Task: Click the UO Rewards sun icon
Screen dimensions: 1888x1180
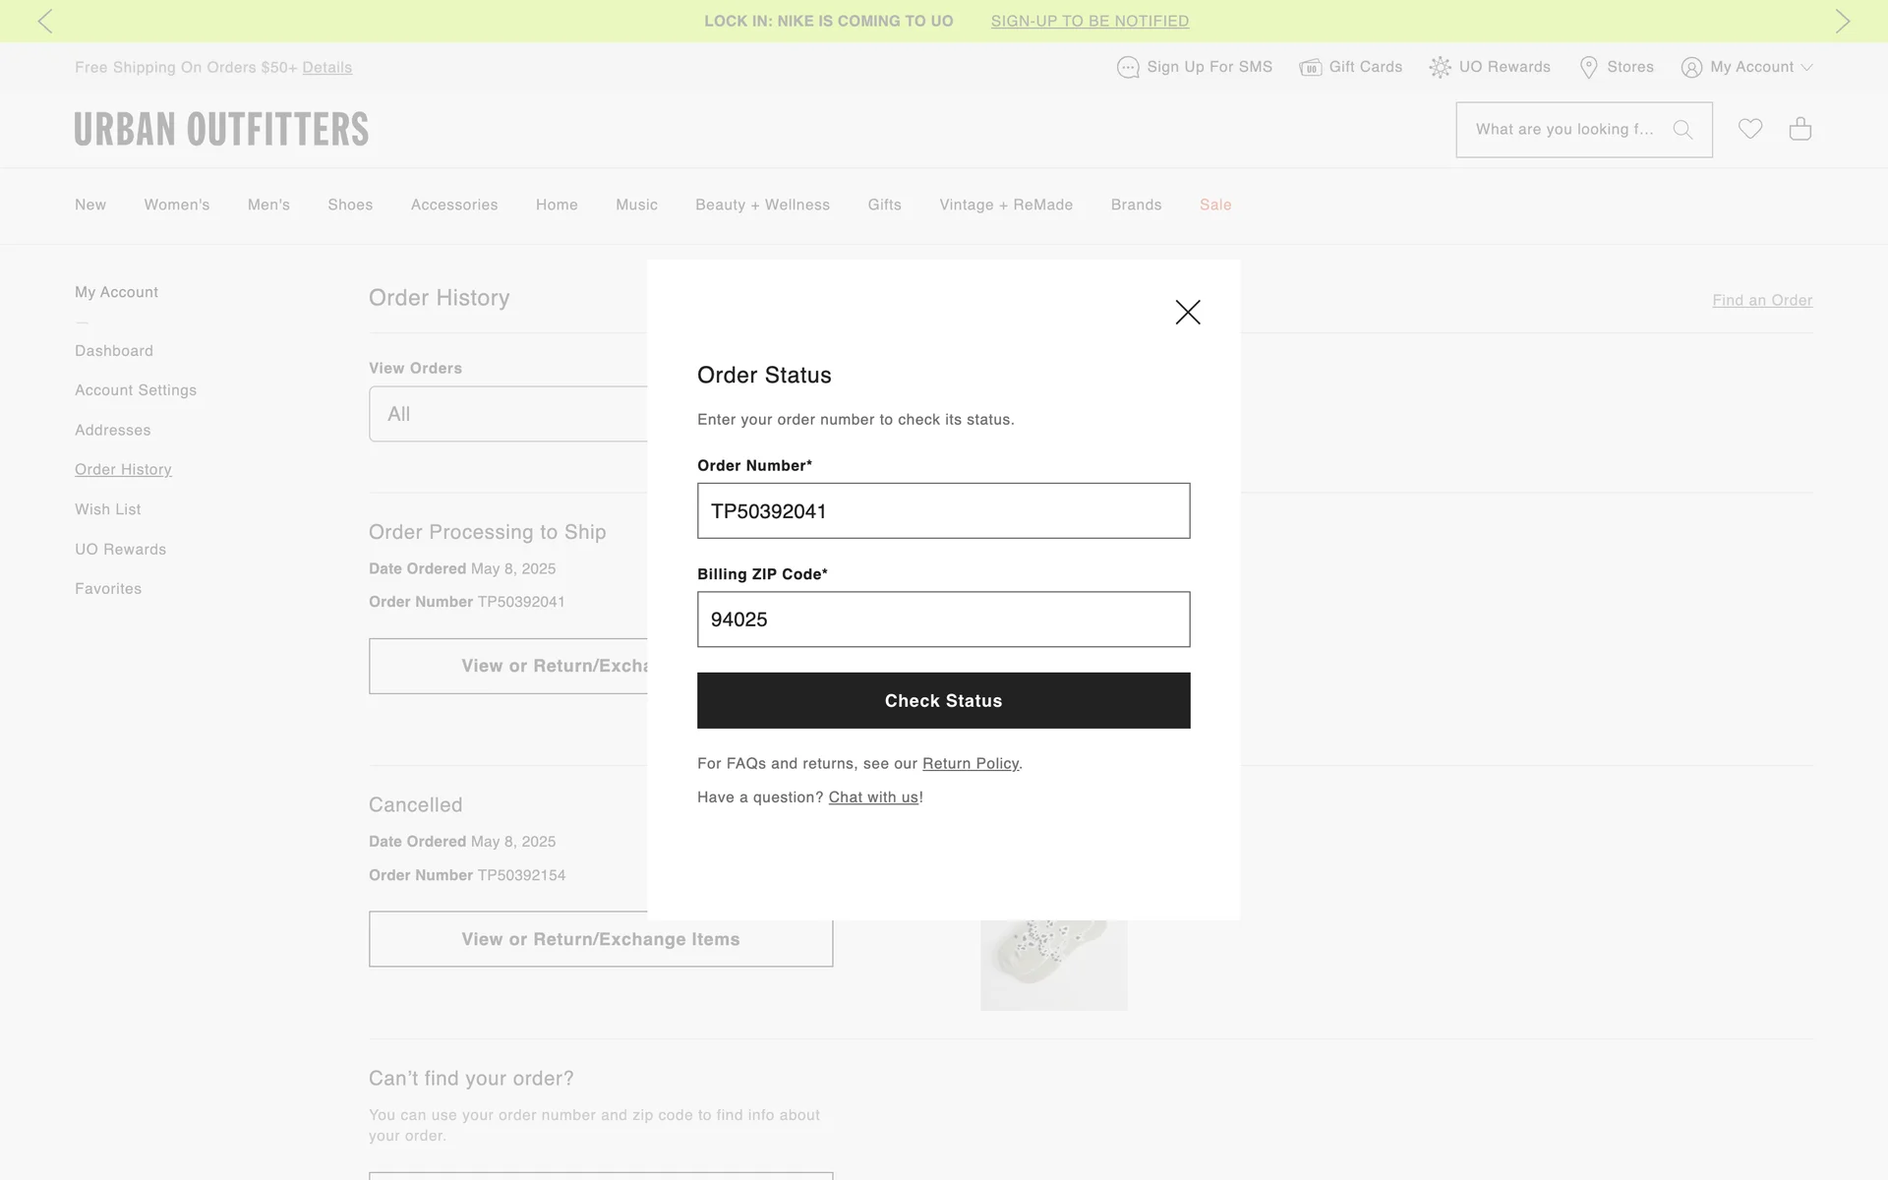Action: click(1440, 67)
